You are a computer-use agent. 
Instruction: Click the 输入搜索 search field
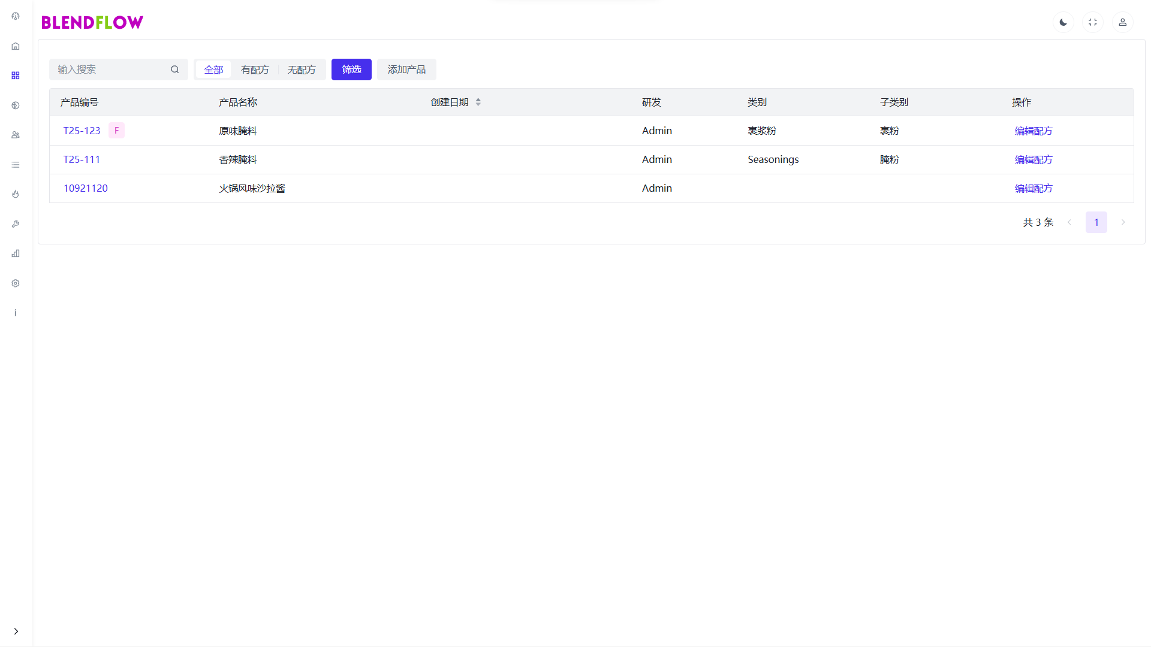(x=111, y=69)
